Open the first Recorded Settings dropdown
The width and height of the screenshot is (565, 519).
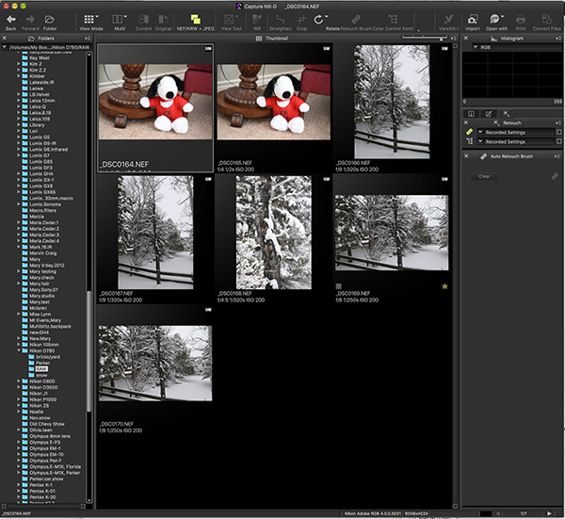click(480, 132)
